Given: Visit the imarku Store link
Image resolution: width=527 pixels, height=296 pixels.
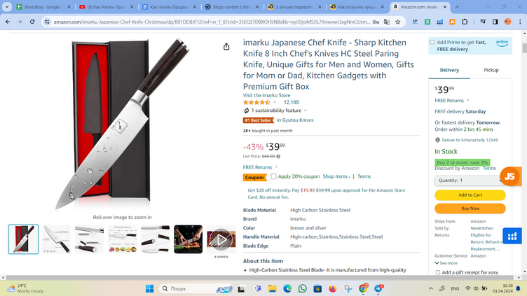Looking at the screenshot, I should point(266,95).
